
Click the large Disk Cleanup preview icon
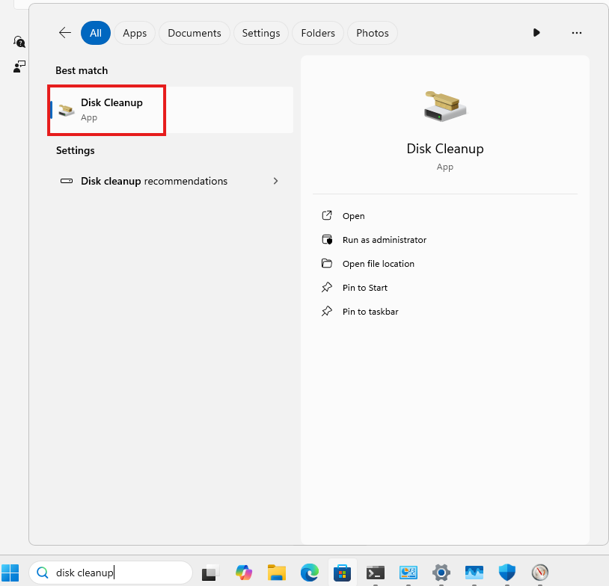pos(445,106)
